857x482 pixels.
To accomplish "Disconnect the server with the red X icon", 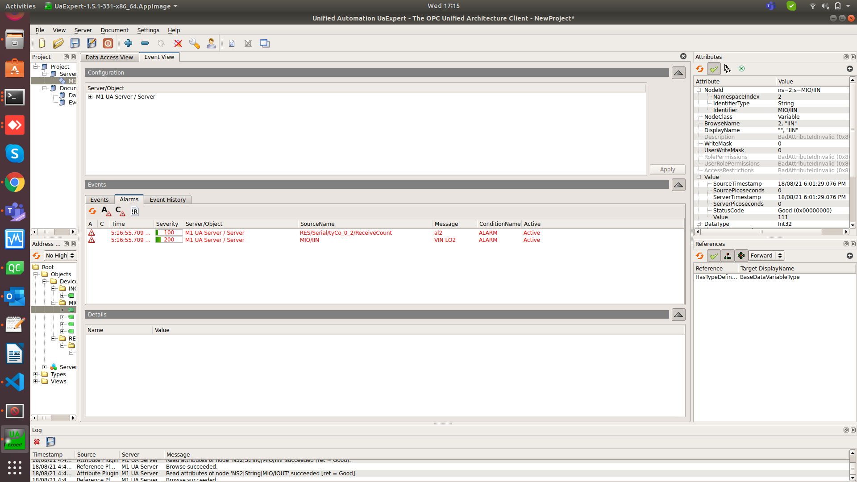I will 178,43.
